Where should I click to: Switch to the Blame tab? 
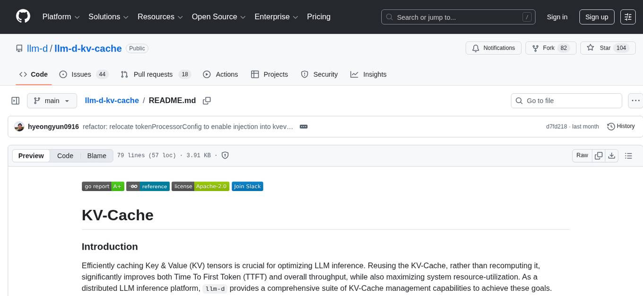(96, 156)
